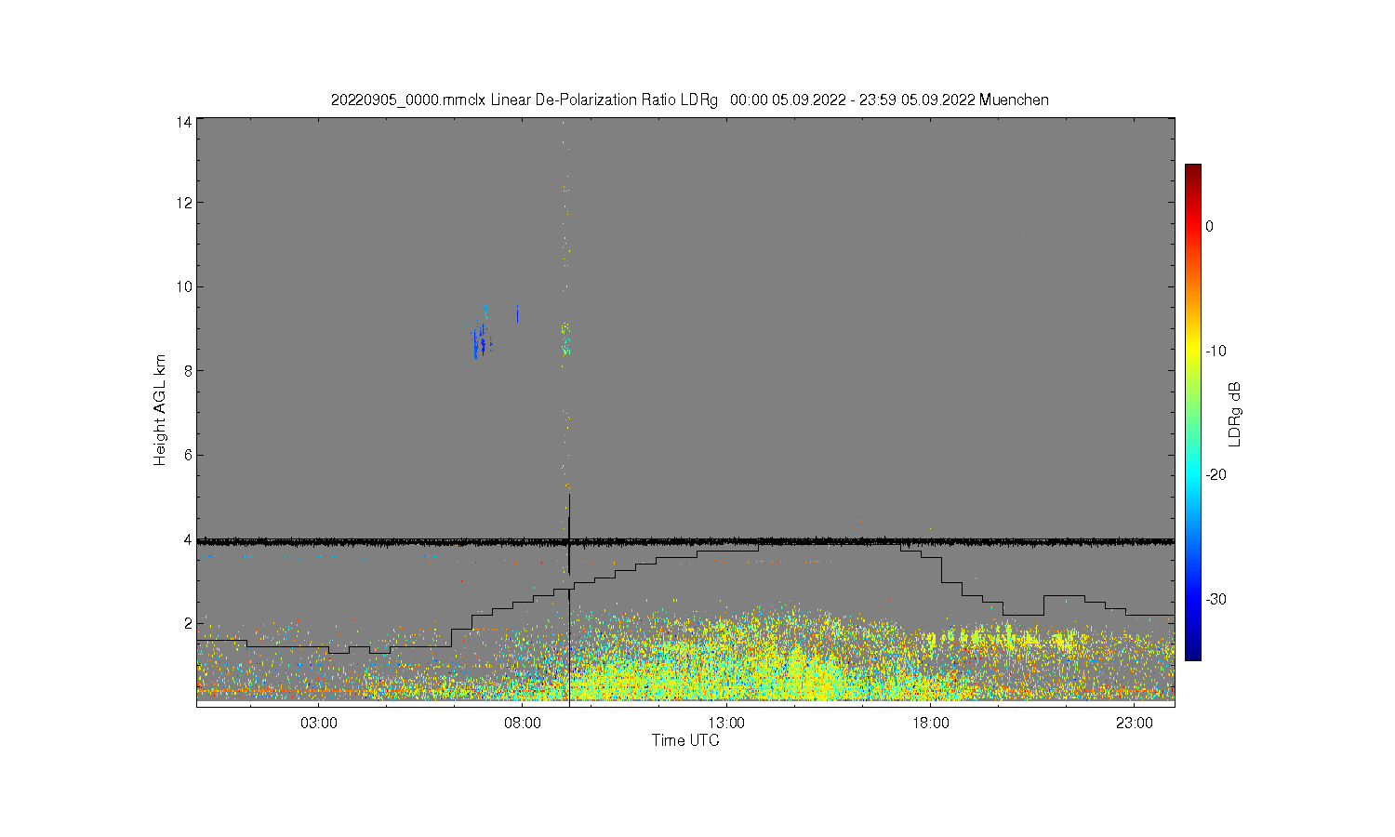Click the height tick label 2

point(188,623)
